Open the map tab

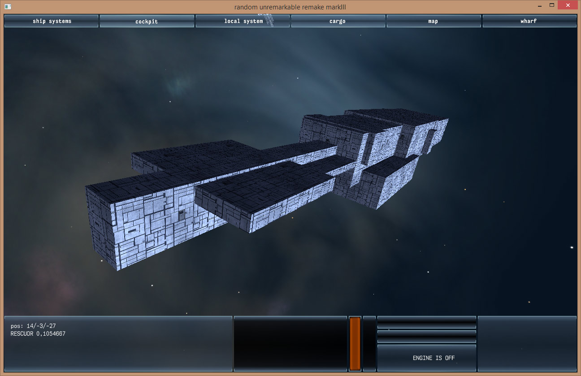[433, 21]
